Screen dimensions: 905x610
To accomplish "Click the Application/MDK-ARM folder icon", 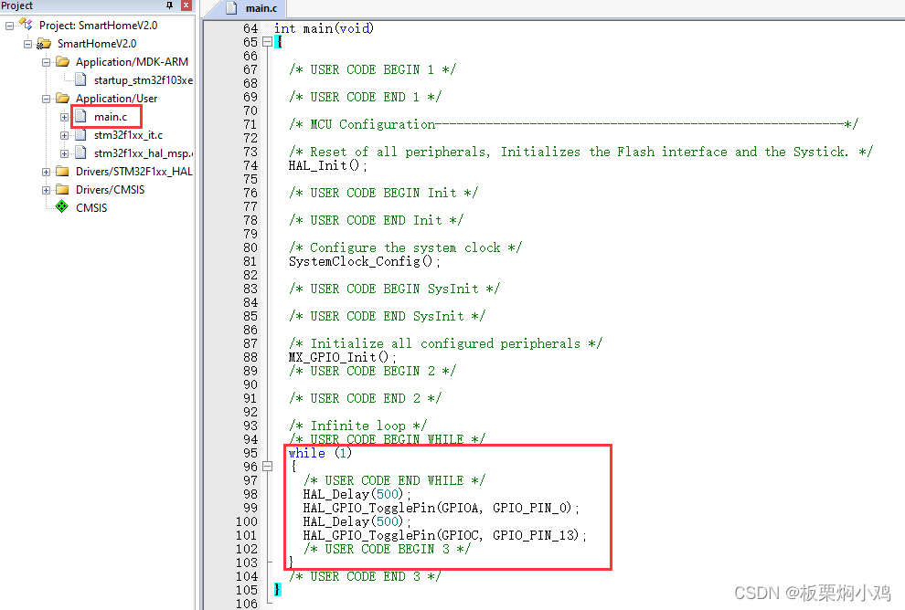I will 64,62.
